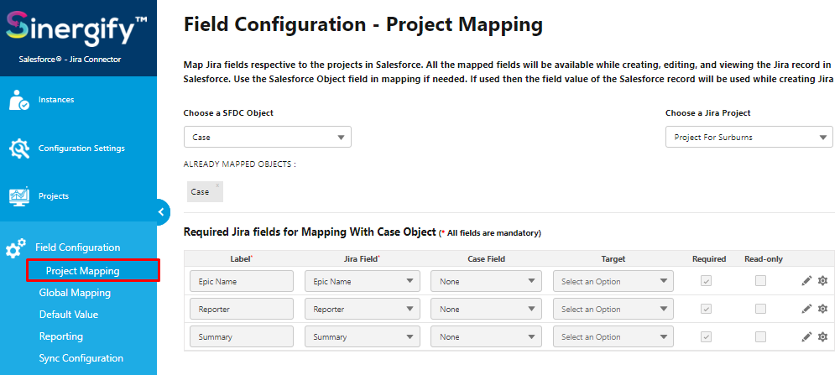The width and height of the screenshot is (840, 375).
Task: Click the Field Configuration gears icon
Action: 16,248
